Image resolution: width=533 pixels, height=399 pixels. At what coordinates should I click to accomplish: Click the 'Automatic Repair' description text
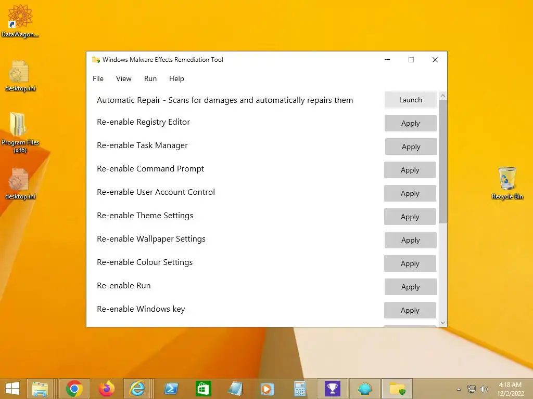point(225,100)
